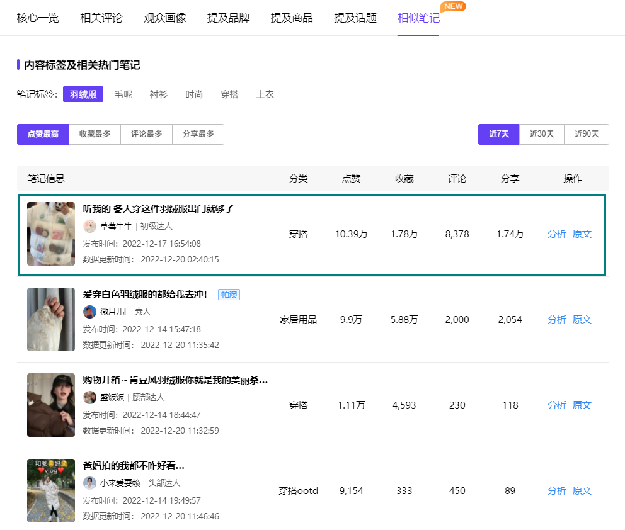
Task: Switch time range to 近30天
Action: click(541, 134)
